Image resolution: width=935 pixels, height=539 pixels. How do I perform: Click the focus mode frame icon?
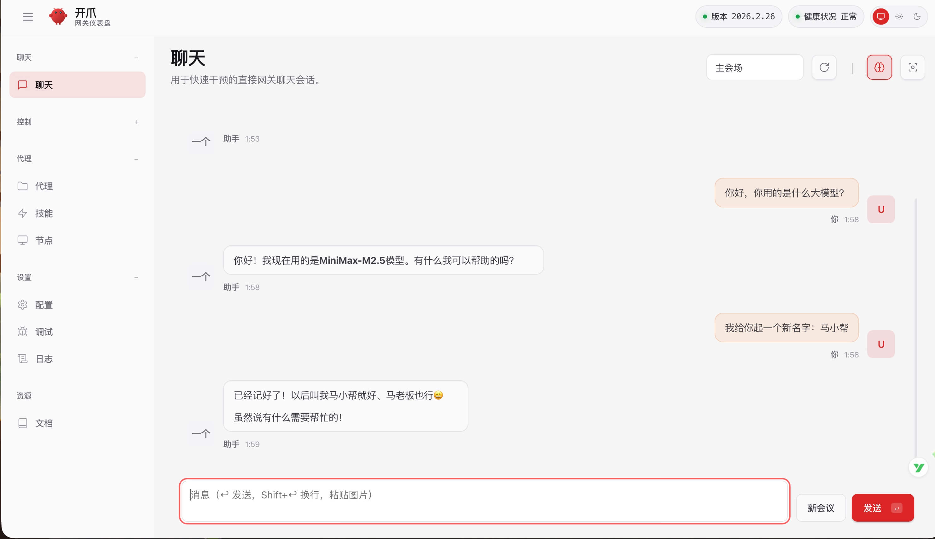click(x=912, y=67)
